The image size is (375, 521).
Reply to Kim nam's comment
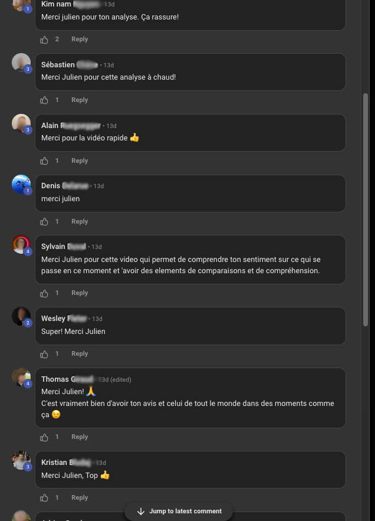coord(80,40)
